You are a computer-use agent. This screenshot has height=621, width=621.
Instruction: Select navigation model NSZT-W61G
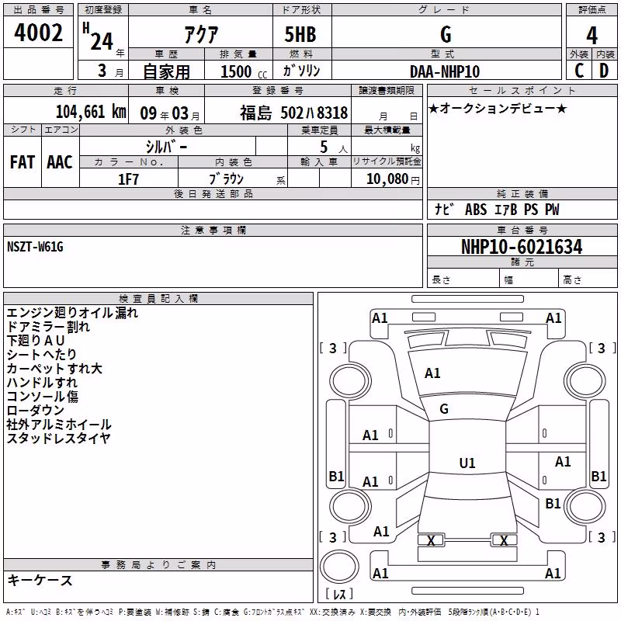(x=35, y=247)
